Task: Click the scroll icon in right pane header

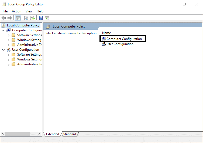Action: pyautogui.click(x=48, y=26)
